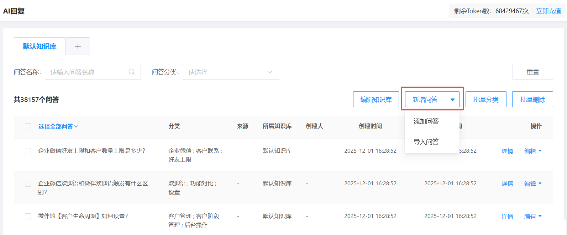Viewport: 567px width, 235px height.
Task: Select 添加问答 from the dropdown menu
Action: point(426,121)
